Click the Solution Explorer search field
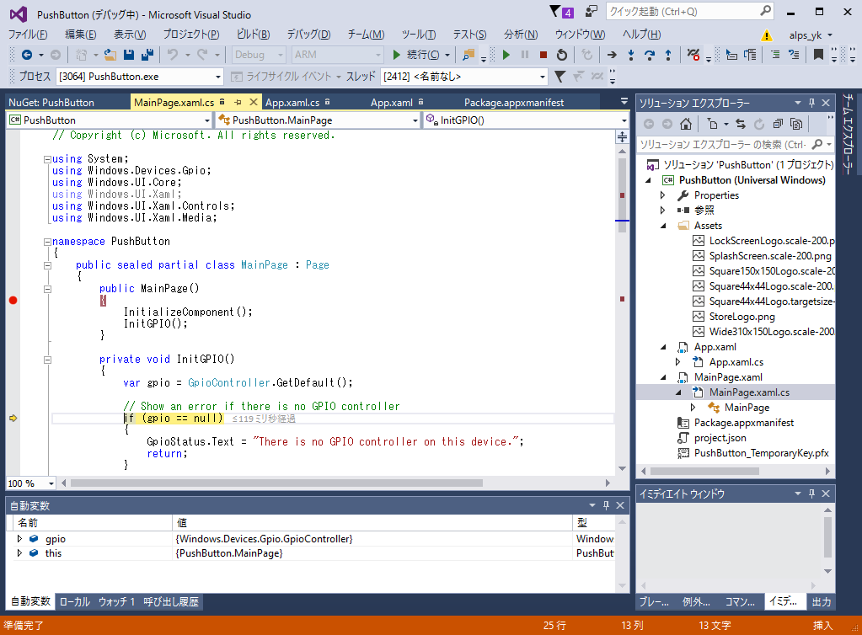 coord(735,145)
